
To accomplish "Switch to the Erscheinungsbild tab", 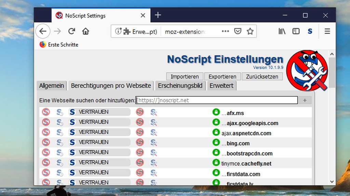I will [180, 86].
